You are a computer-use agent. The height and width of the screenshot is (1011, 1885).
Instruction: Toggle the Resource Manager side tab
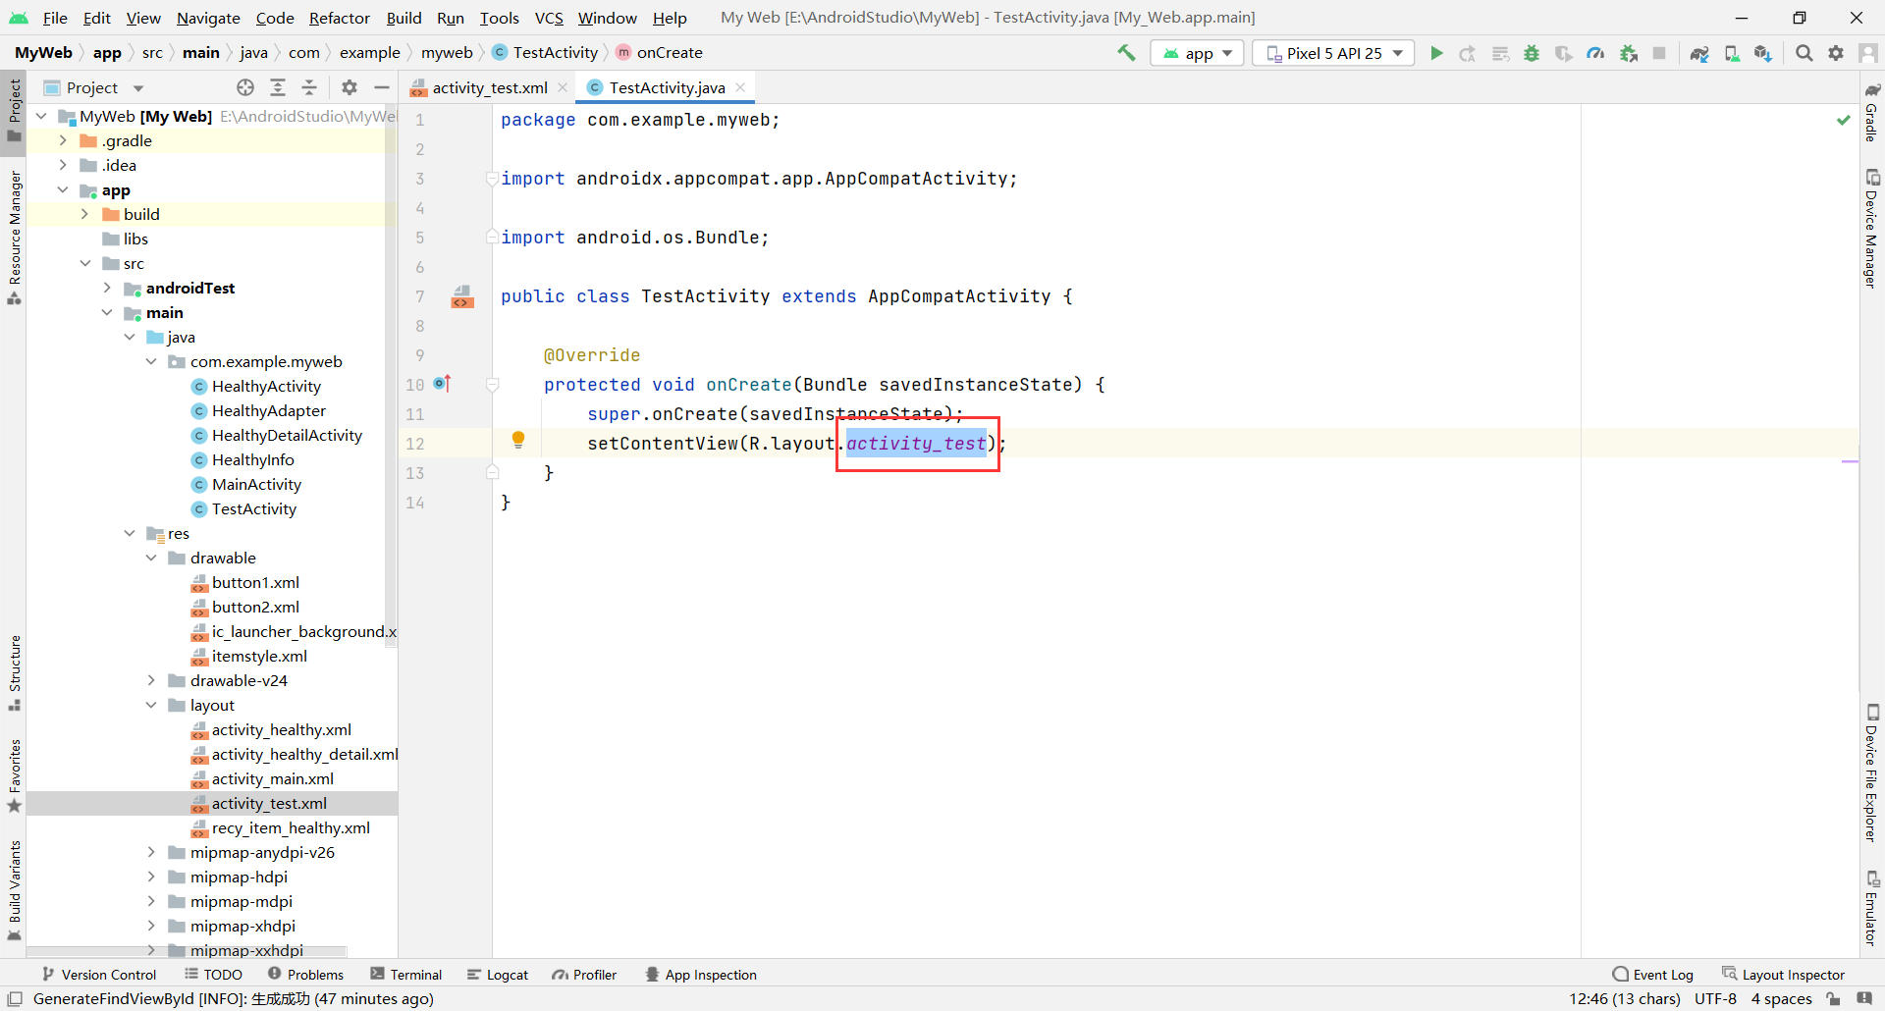click(x=14, y=237)
